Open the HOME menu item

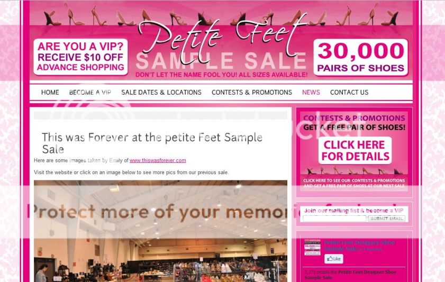pyautogui.click(x=50, y=93)
